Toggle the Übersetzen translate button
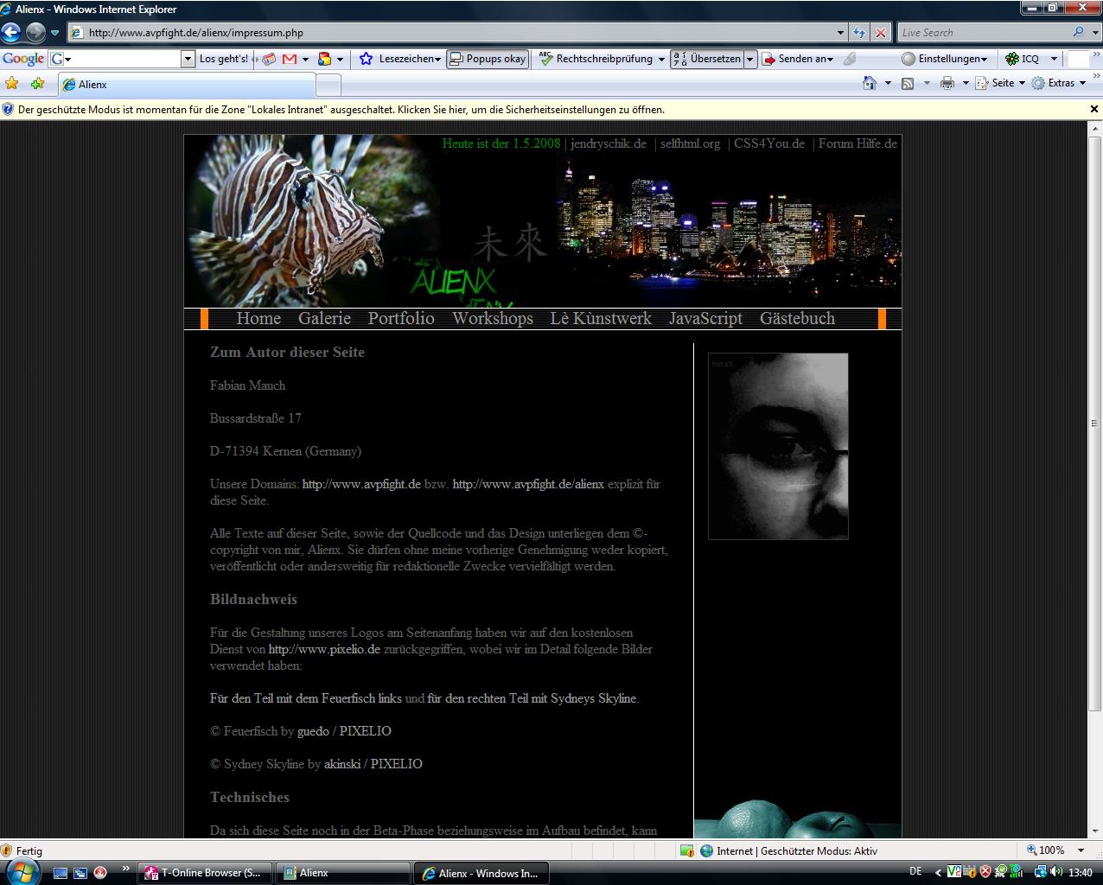The width and height of the screenshot is (1103, 885). pos(706,59)
